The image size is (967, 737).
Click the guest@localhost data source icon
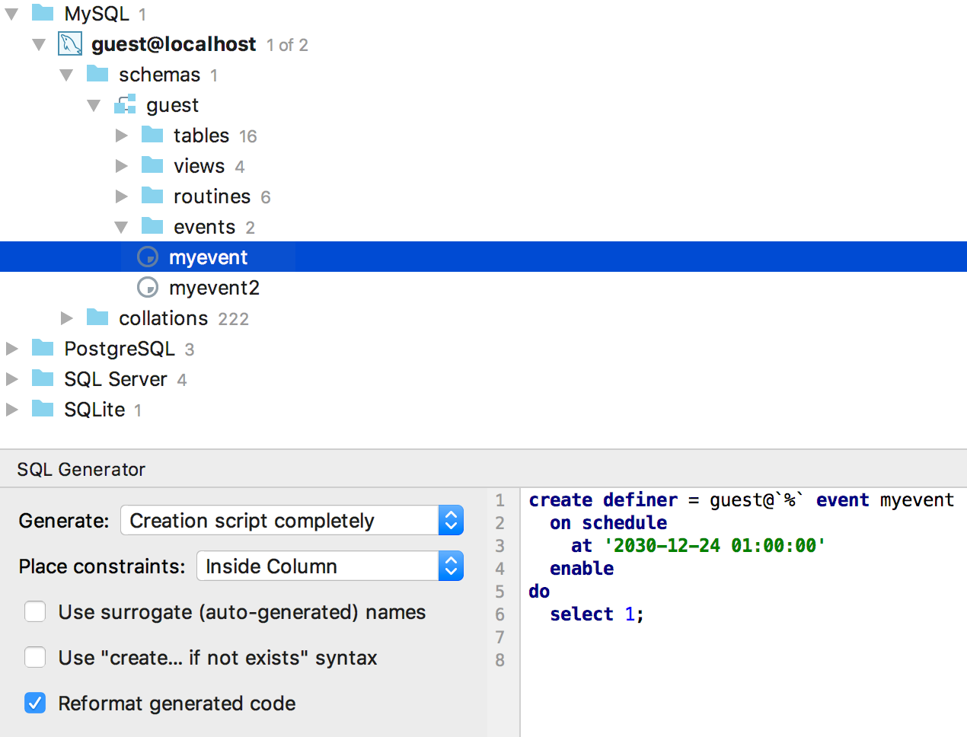pos(70,44)
